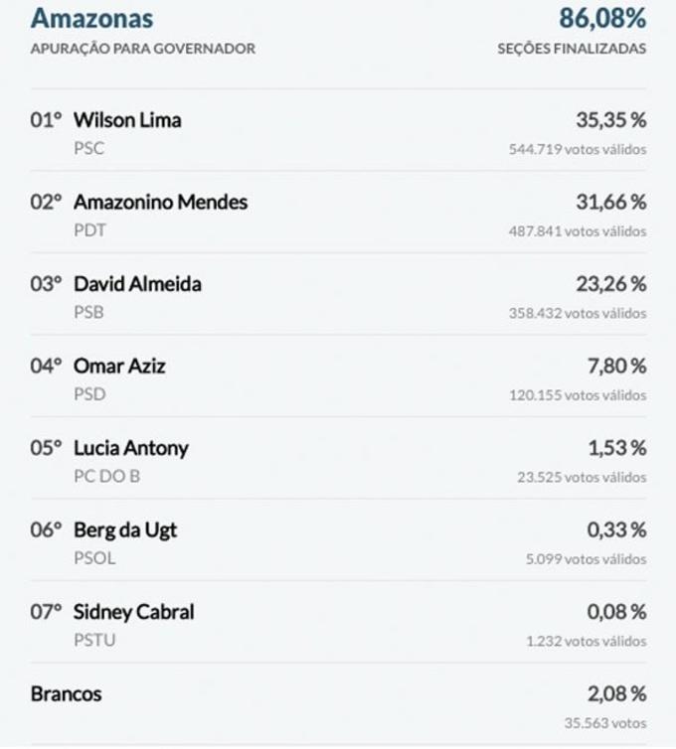This screenshot has width=676, height=749.
Task: Select Berg da Ugt candidate name
Action: point(125,529)
